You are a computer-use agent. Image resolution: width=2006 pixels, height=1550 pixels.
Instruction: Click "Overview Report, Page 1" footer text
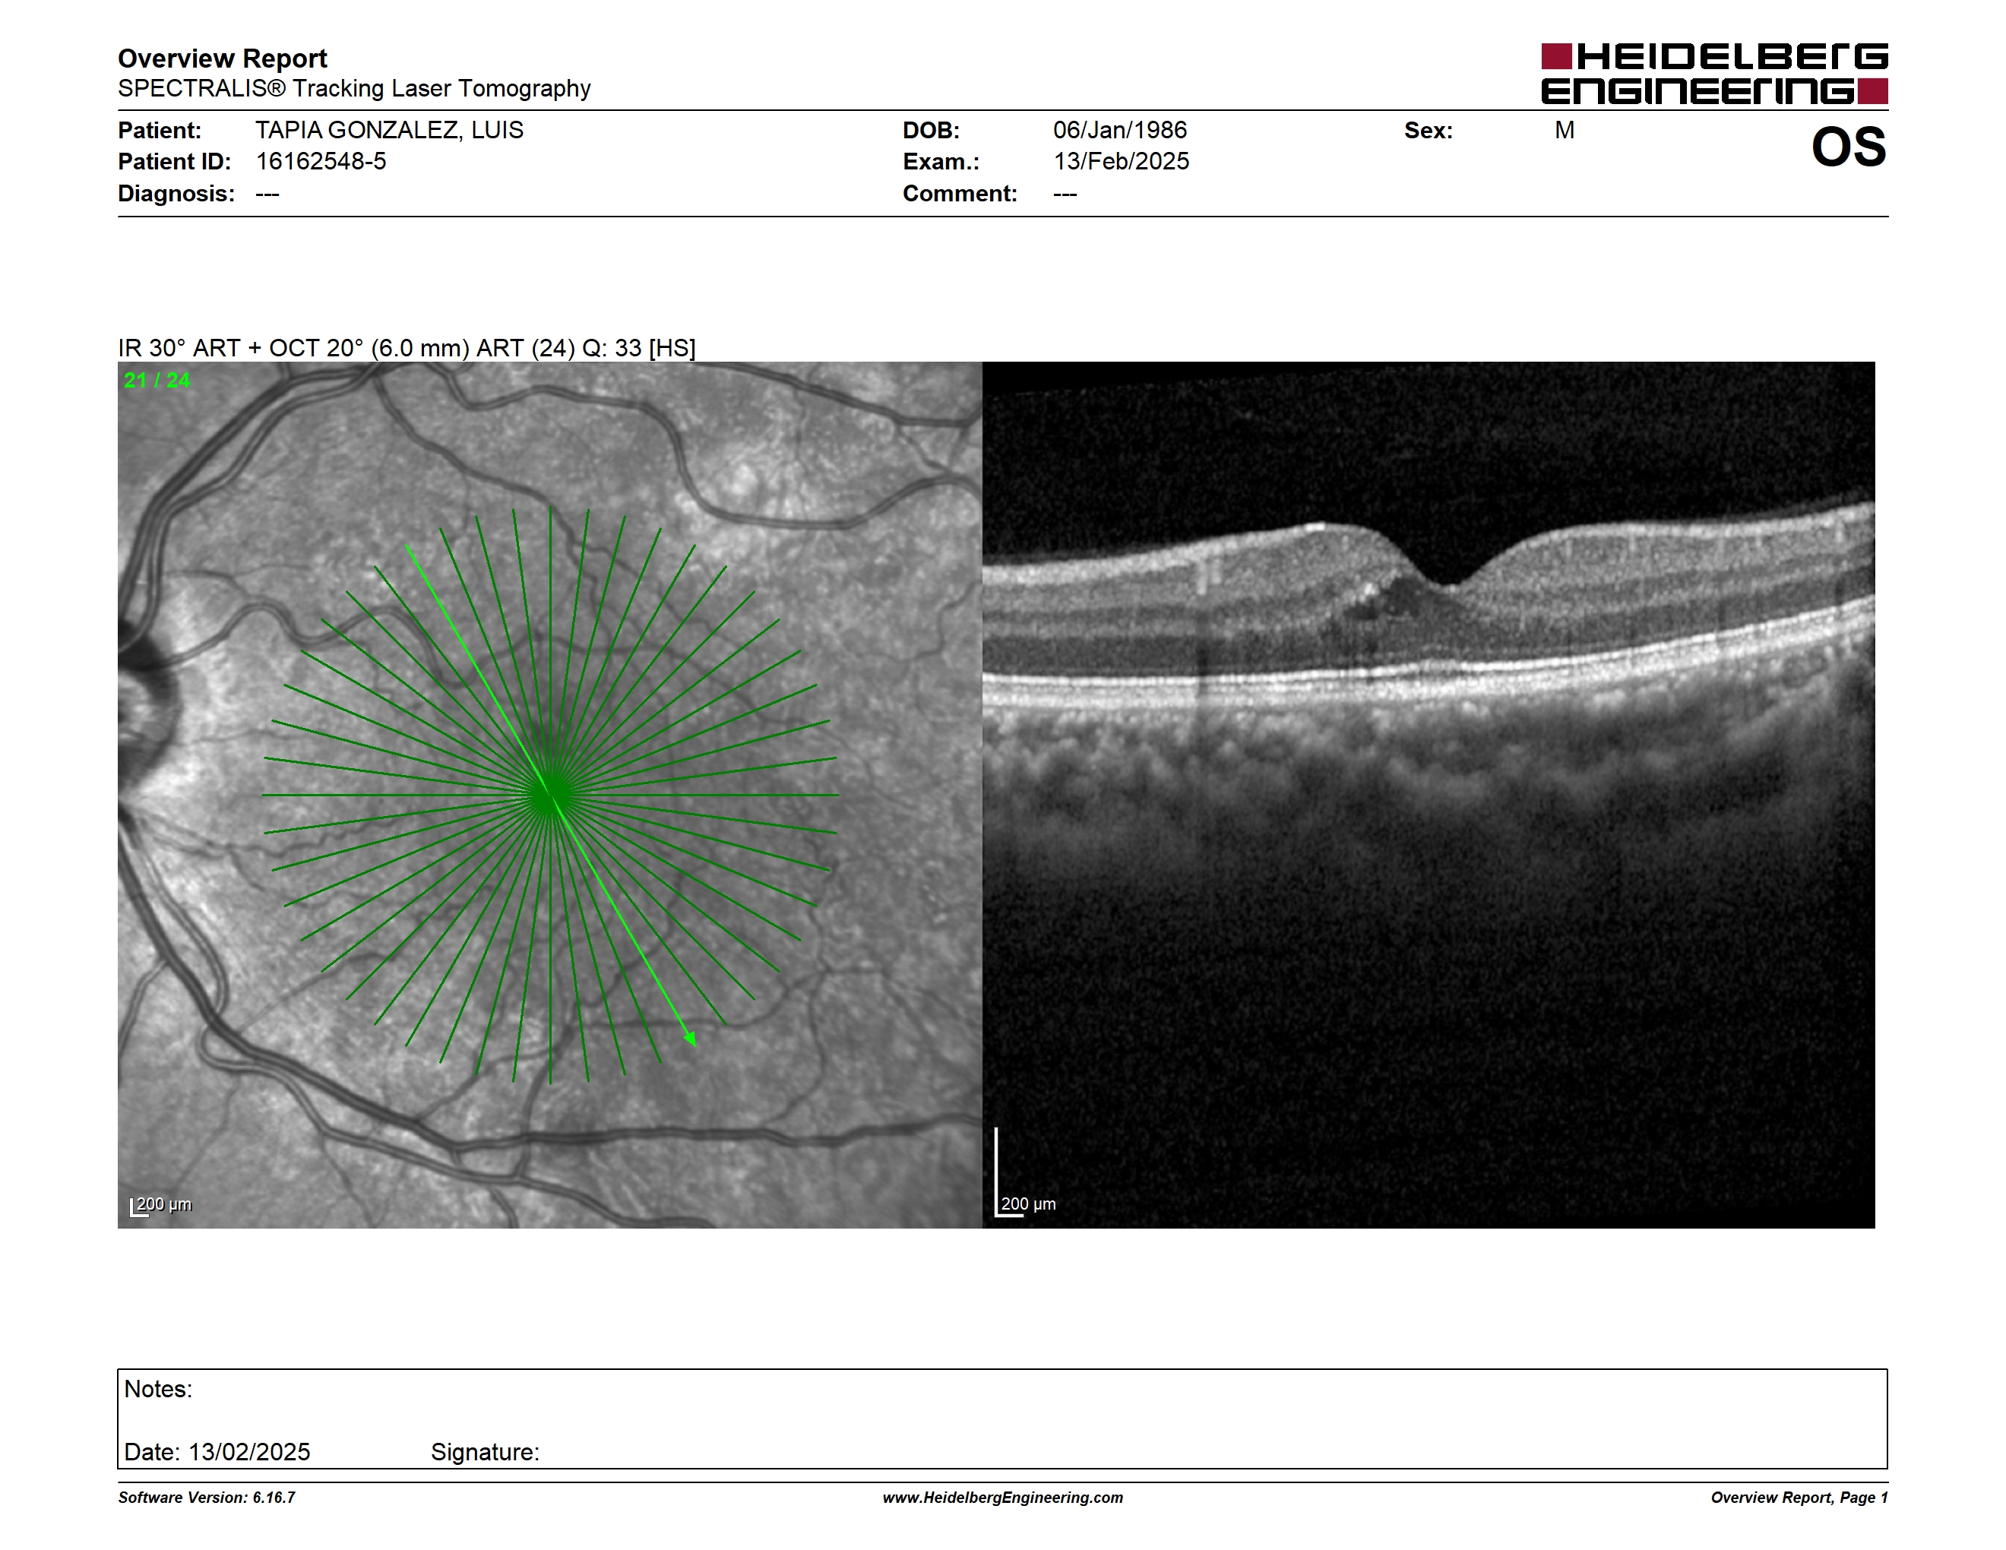1799,1498
